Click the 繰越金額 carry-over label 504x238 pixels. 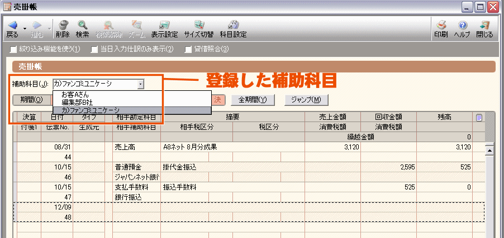pos(360,137)
